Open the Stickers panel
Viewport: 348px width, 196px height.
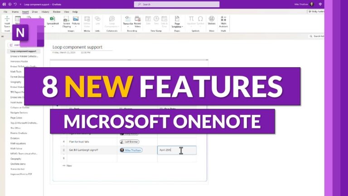coord(212,20)
